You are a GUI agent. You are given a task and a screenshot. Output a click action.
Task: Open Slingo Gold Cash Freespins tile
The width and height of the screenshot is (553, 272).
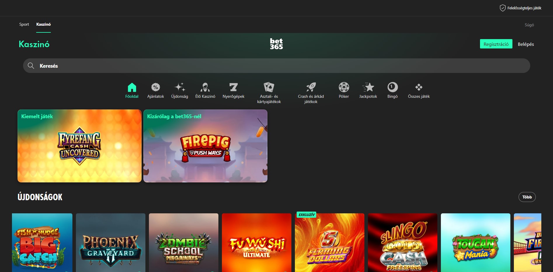coord(403,243)
